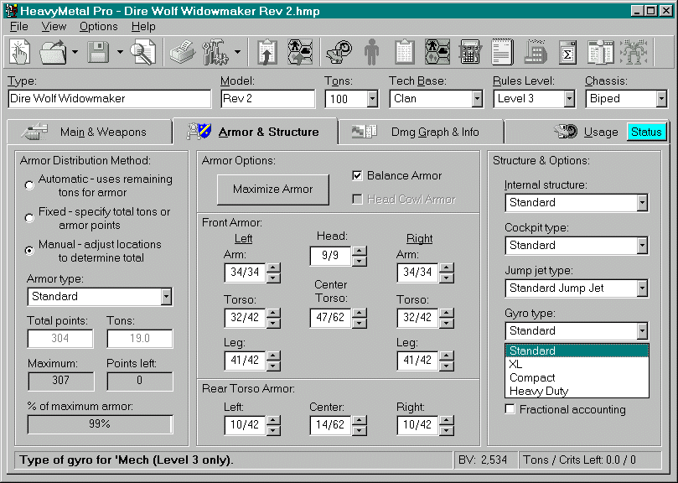
Task: Click the clipboard with up arrow icon
Action: [267, 52]
